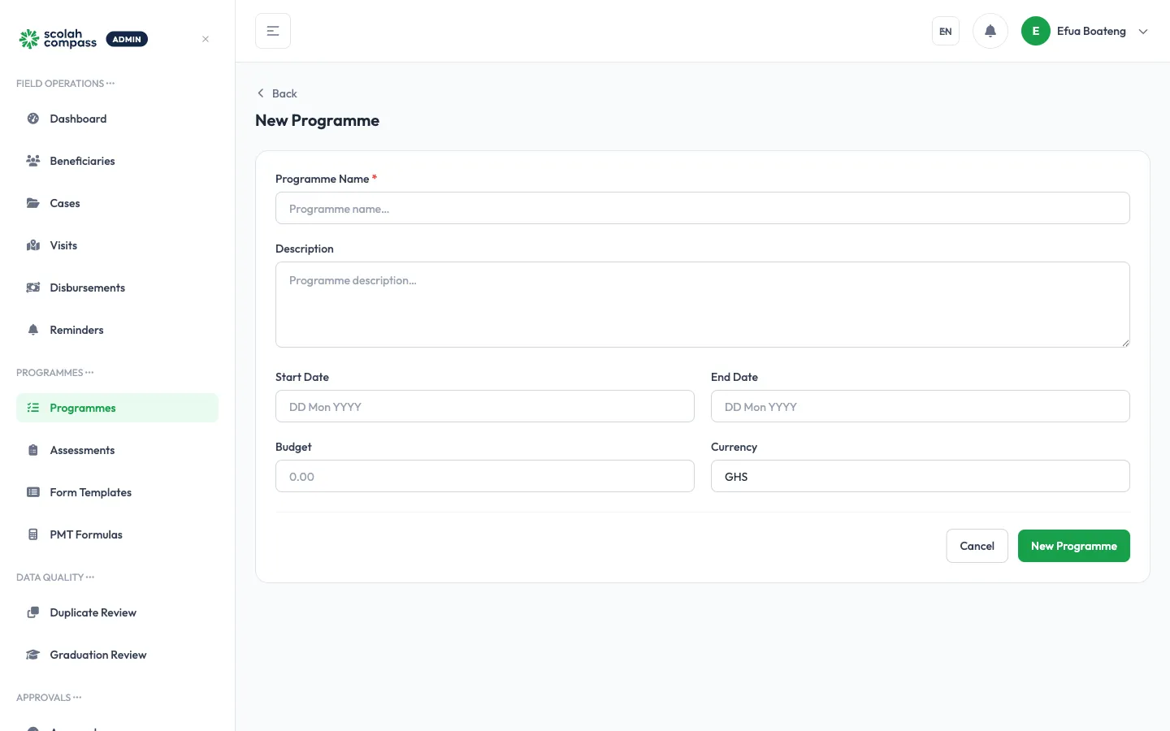
Task: Open Duplicate Review page
Action: pos(117,612)
